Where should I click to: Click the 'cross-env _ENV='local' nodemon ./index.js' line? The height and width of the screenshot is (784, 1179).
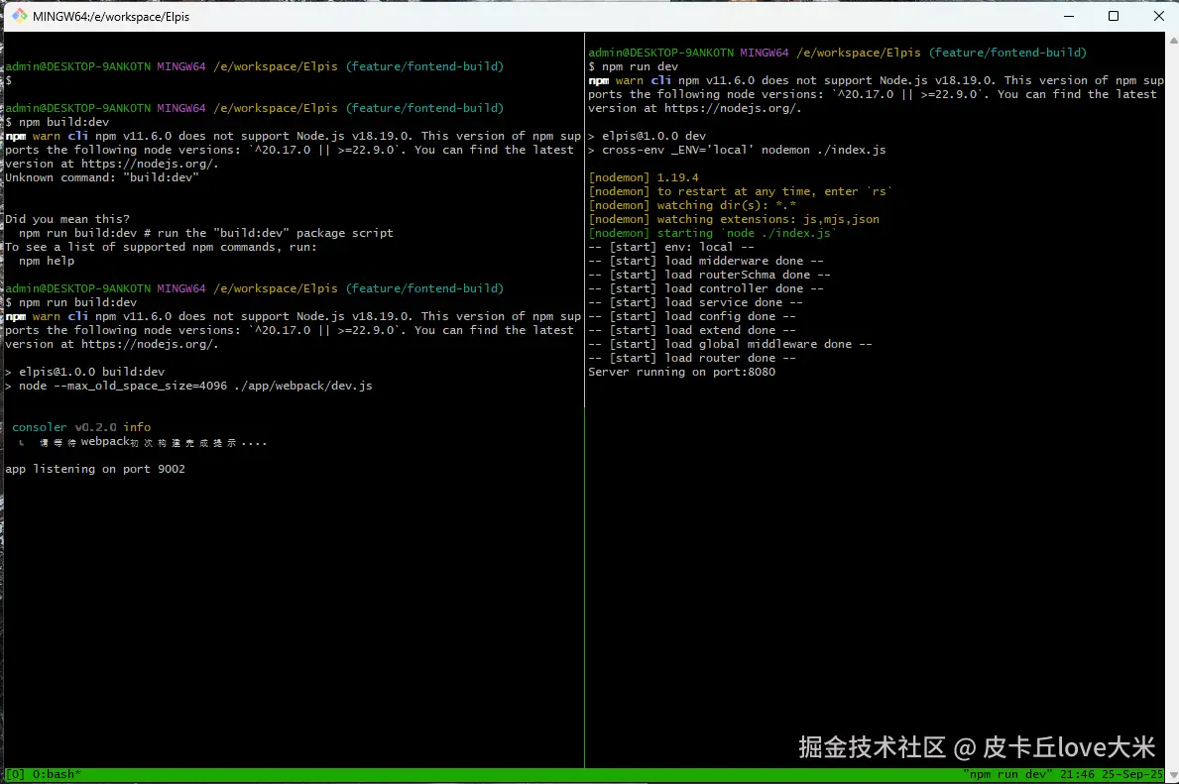click(737, 151)
